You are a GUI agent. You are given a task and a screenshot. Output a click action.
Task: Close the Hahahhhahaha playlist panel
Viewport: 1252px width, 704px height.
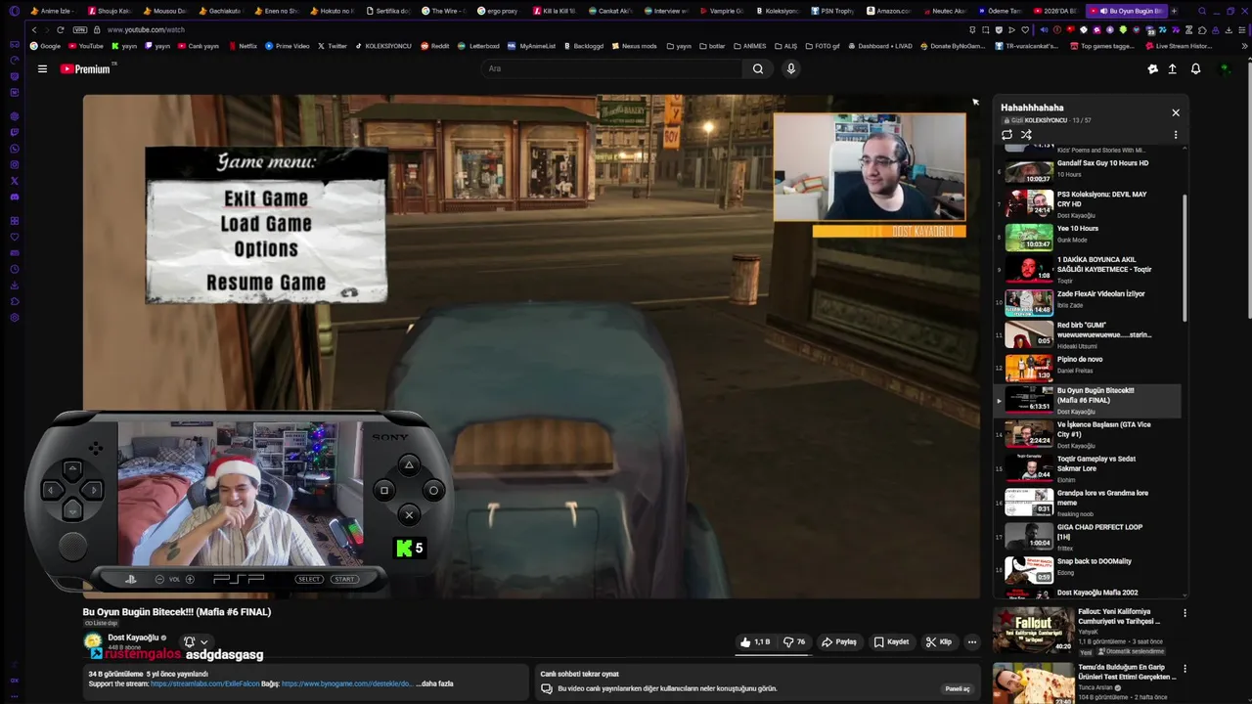pyautogui.click(x=1176, y=112)
